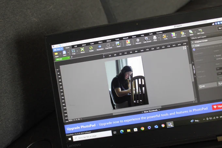This screenshot has height=148, width=222.
Task: Open the Color ribbon tab
Action: tap(92, 44)
